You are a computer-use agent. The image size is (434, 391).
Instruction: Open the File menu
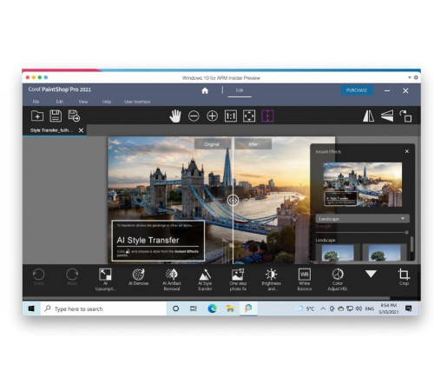[36, 102]
